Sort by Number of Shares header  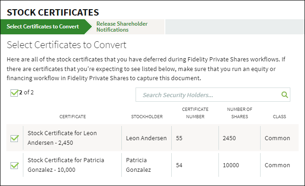click(240, 113)
